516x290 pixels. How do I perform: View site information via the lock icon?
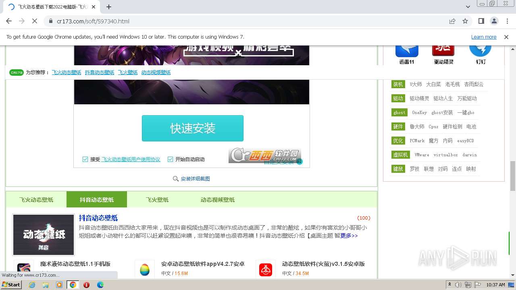point(50,21)
